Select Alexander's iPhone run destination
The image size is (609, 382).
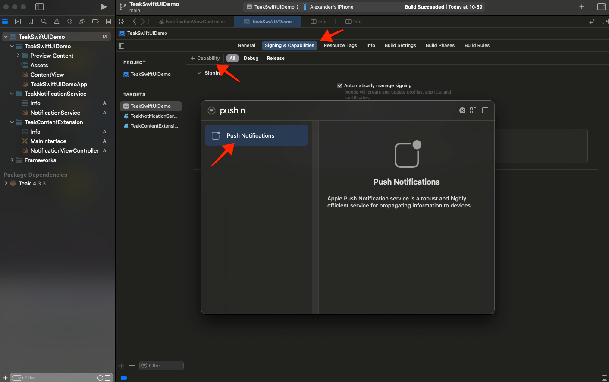328,7
